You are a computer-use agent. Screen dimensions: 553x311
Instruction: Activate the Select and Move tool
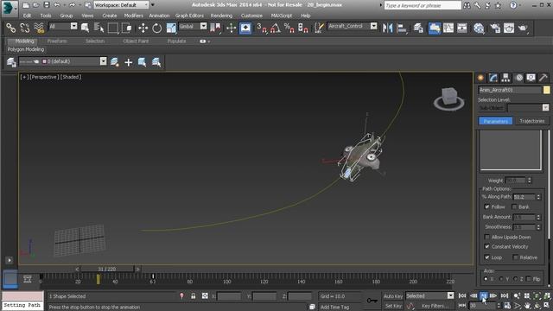coord(143,28)
